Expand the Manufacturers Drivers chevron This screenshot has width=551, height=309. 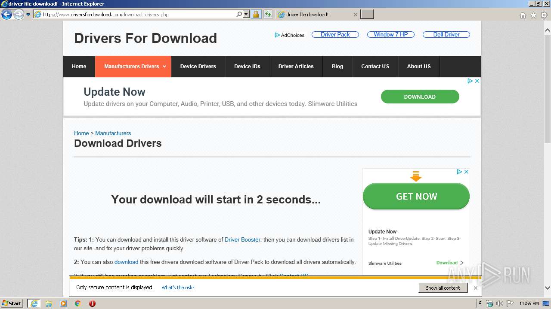tap(164, 67)
